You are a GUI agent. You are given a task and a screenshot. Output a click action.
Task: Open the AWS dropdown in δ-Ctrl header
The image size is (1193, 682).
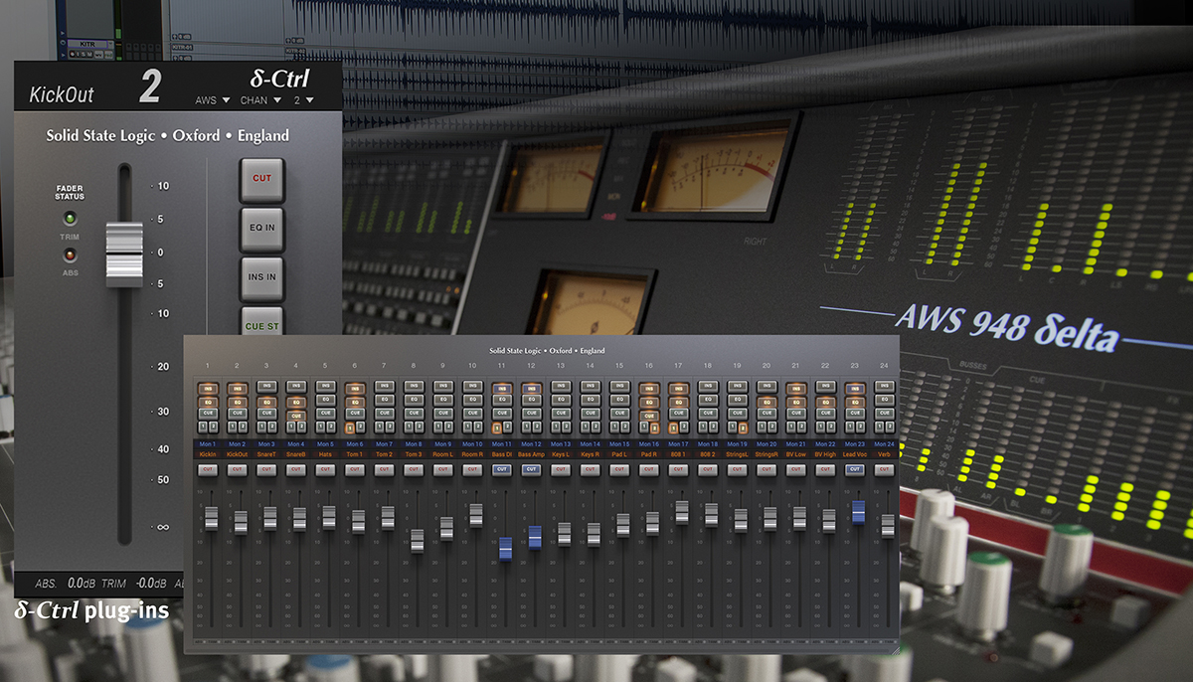click(x=213, y=99)
